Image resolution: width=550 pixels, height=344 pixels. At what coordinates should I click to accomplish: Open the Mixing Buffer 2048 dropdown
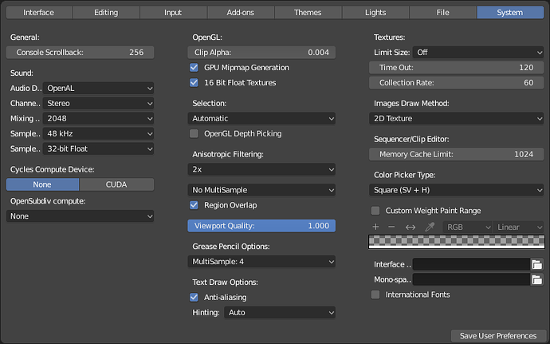[98, 118]
